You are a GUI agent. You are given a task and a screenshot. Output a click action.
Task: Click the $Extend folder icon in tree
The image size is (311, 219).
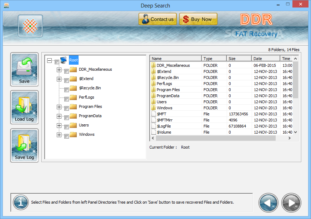coord(73,79)
